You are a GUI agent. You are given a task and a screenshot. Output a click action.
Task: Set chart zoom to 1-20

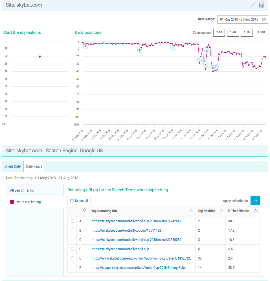point(233,32)
